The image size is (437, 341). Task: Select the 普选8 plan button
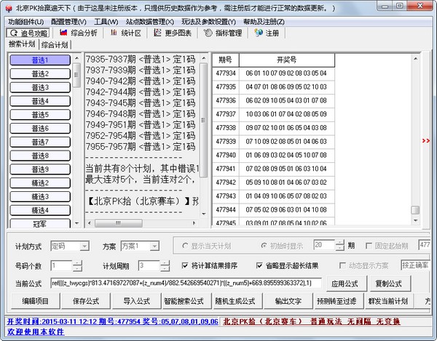coord(40,156)
